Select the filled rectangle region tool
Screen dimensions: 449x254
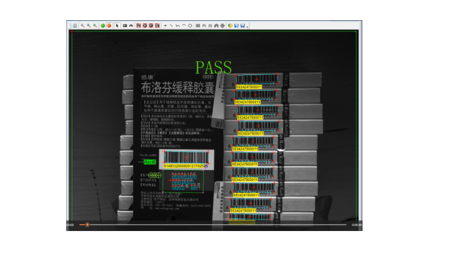point(125,26)
